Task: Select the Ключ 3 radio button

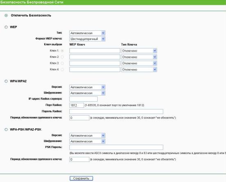Action: (x=62, y=63)
